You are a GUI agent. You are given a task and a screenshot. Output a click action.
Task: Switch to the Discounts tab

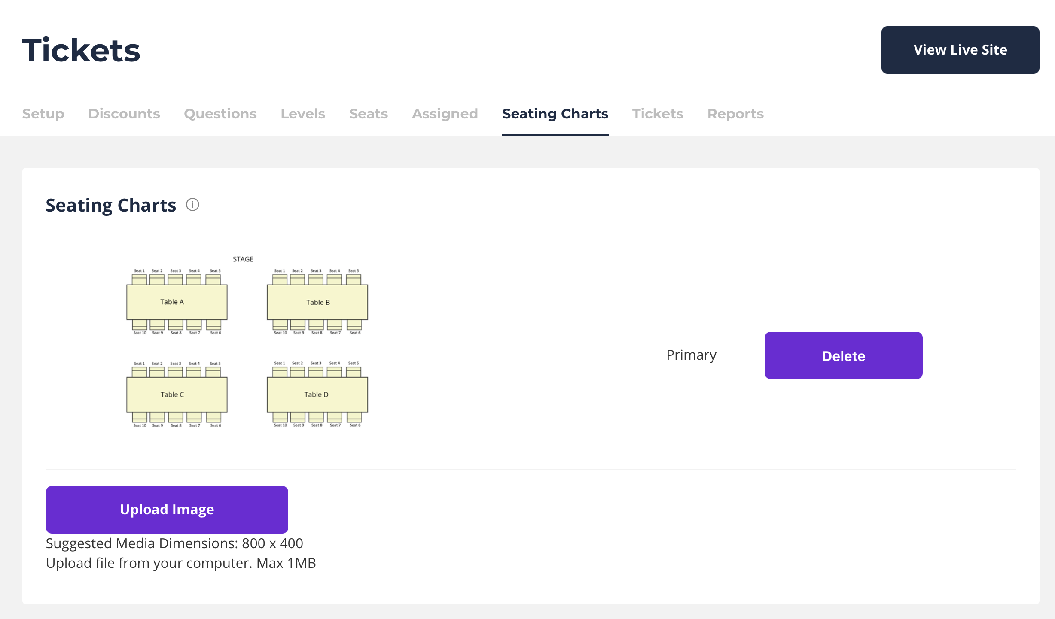point(124,114)
